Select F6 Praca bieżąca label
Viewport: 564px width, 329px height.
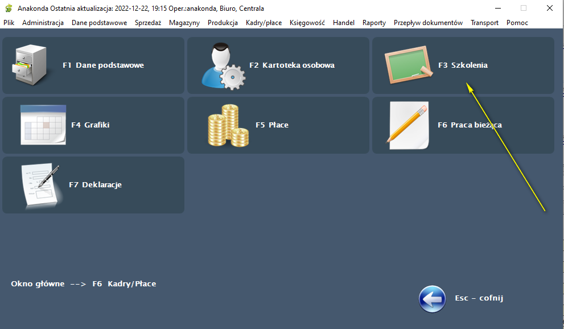[x=470, y=125]
